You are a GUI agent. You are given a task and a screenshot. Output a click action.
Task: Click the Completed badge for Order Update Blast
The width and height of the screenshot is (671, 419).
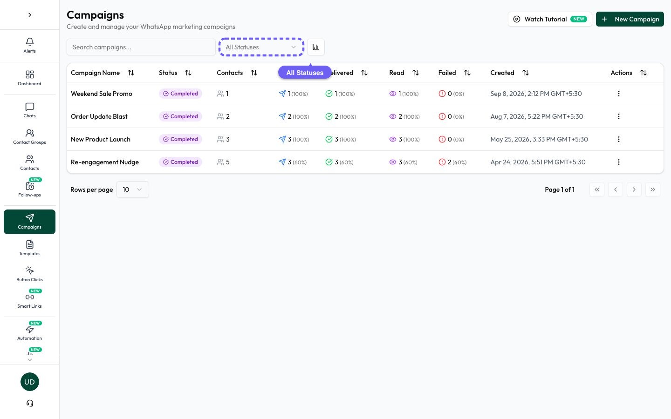click(180, 116)
